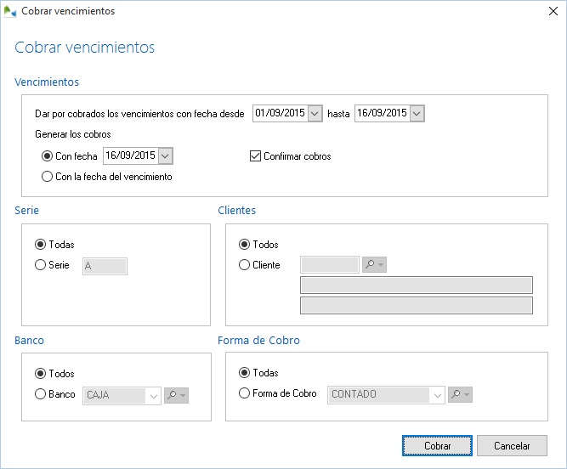Choose the Serie radio button
This screenshot has height=469, width=567.
(41, 265)
